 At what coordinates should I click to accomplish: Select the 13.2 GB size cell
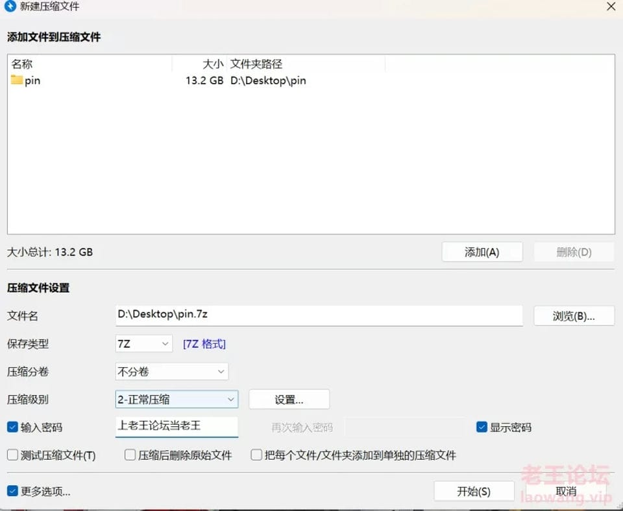click(x=204, y=80)
